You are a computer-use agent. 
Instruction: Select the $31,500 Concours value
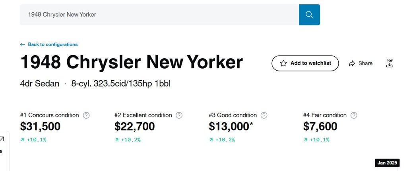(x=40, y=127)
